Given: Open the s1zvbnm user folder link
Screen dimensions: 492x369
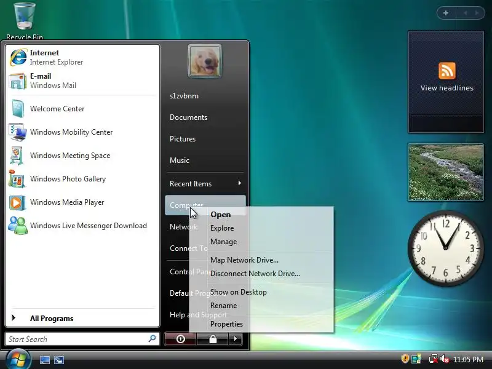Looking at the screenshot, I should (184, 96).
